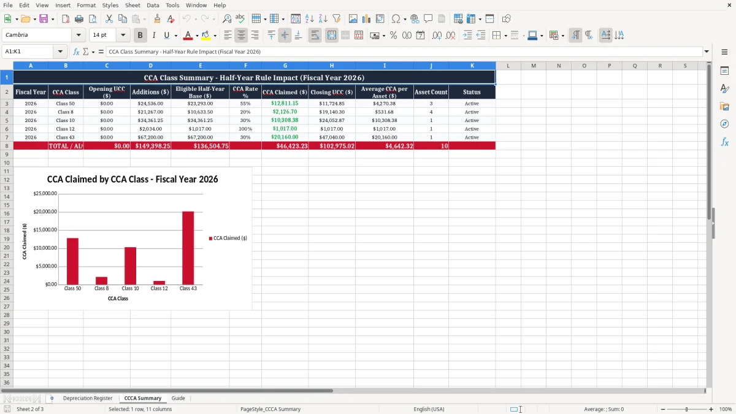
Task: Toggle Align Left
Action: tap(228, 36)
